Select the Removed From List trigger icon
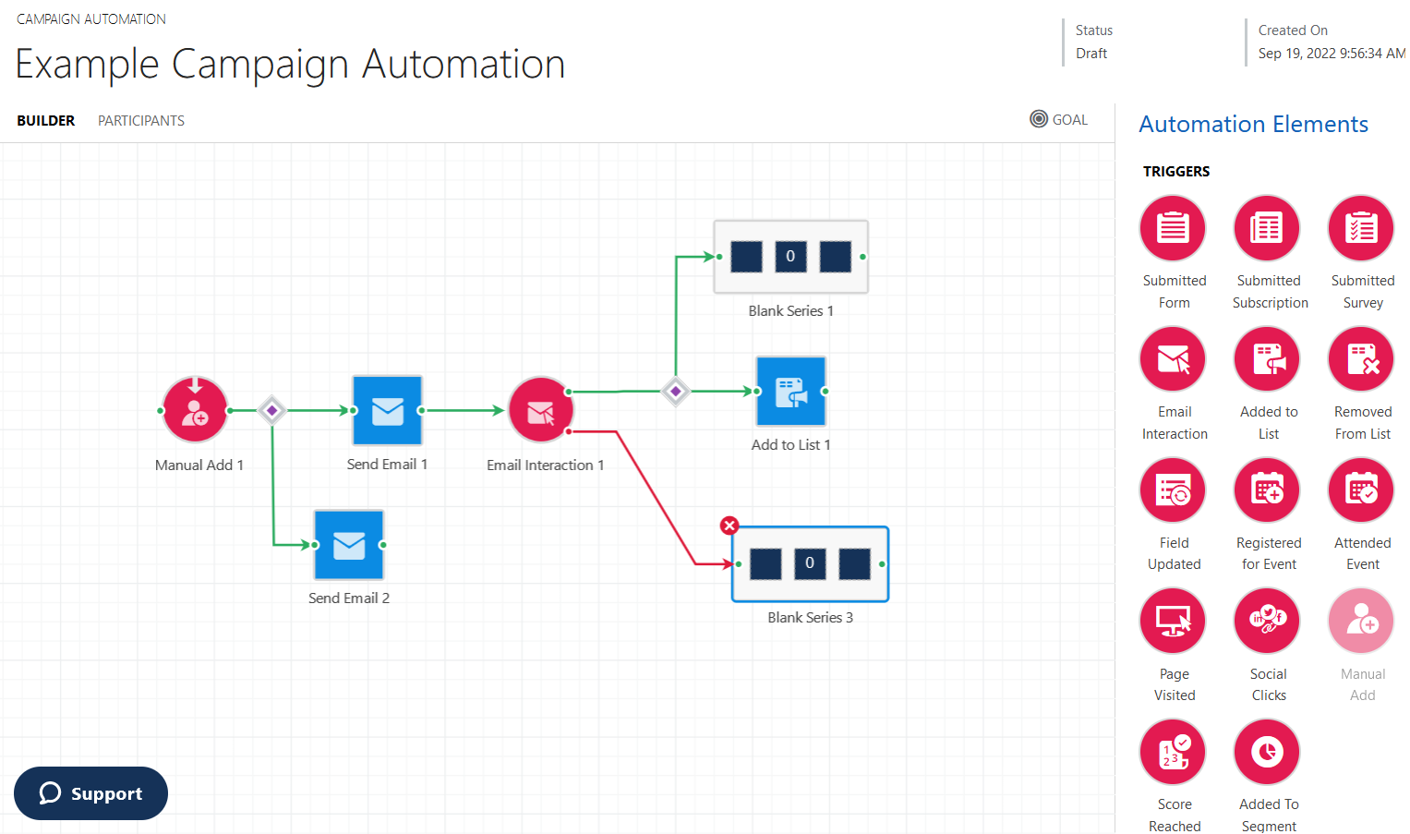Viewport: 1410px width, 834px height. point(1361,359)
